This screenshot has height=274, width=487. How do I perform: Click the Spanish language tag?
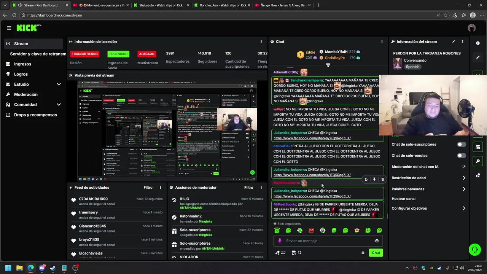(x=412, y=67)
